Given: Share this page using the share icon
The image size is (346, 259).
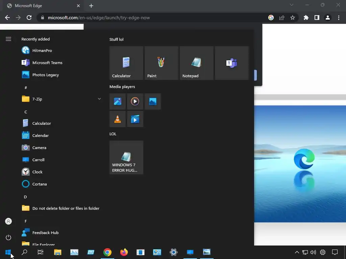Looking at the screenshot, I should click(282, 18).
